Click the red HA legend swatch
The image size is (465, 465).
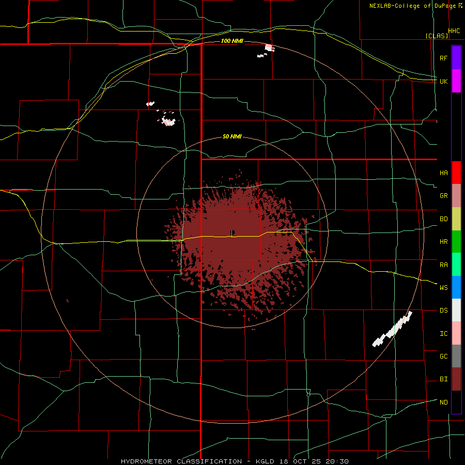coord(456,173)
